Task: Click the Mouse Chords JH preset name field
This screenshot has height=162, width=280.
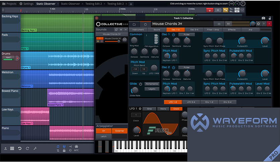Action: [182, 24]
